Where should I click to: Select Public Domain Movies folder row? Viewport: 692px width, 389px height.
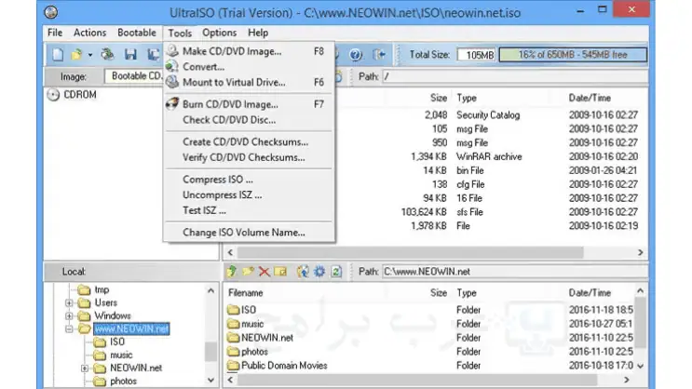[430, 366]
